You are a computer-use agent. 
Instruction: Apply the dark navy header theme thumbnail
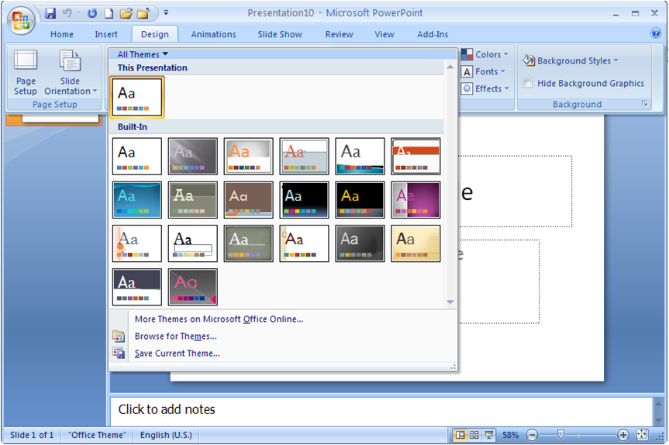point(137,287)
